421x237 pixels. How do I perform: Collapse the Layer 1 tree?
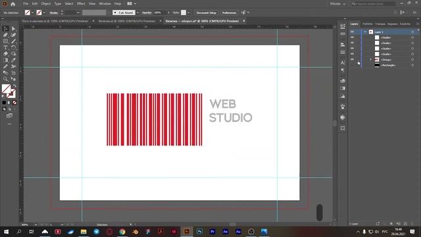365,32
